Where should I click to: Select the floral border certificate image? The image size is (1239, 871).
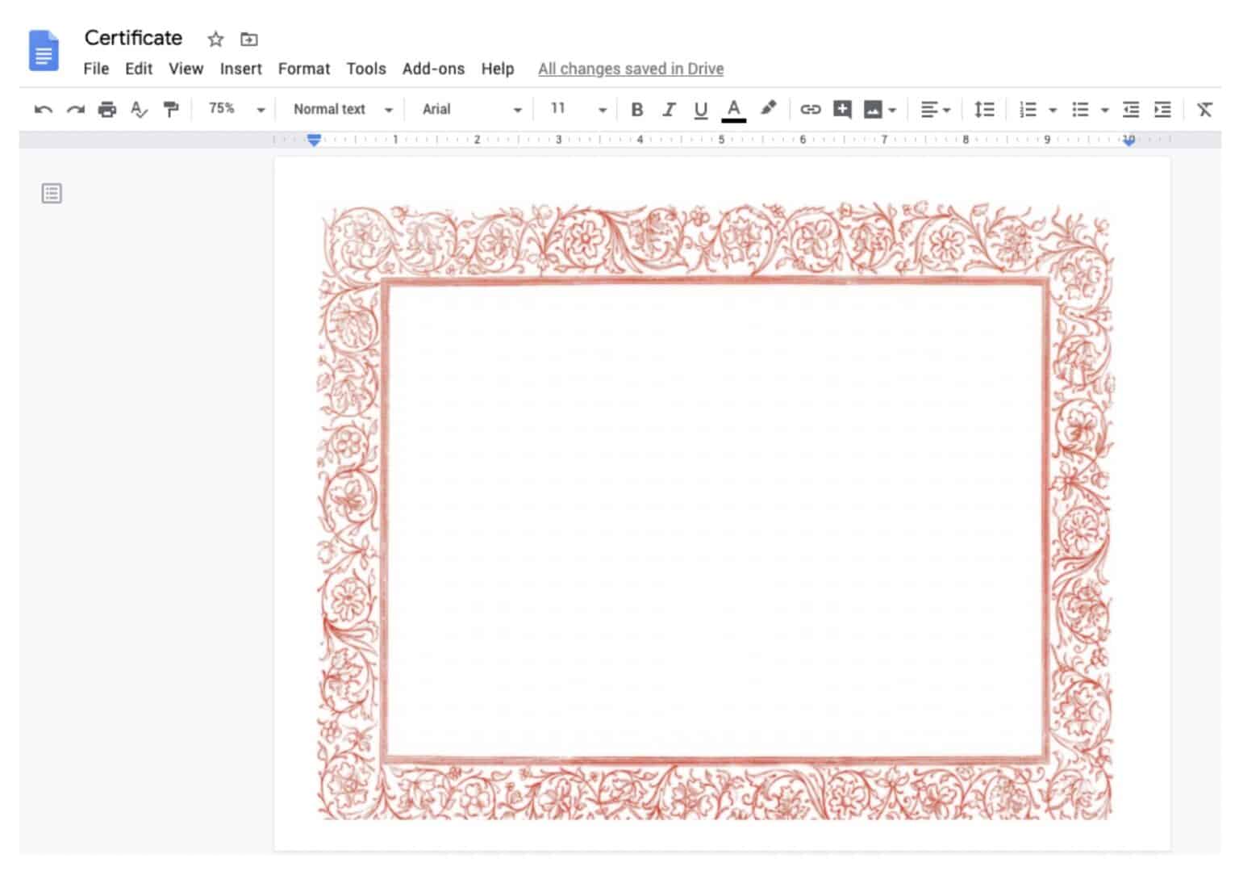coord(715,511)
